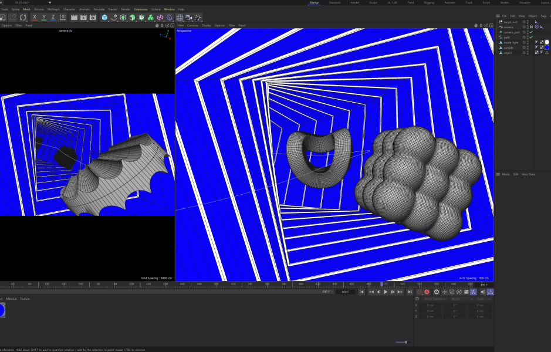The height and width of the screenshot is (352, 551).
Task: Open Display menu in Perspective viewport
Action: (x=207, y=25)
